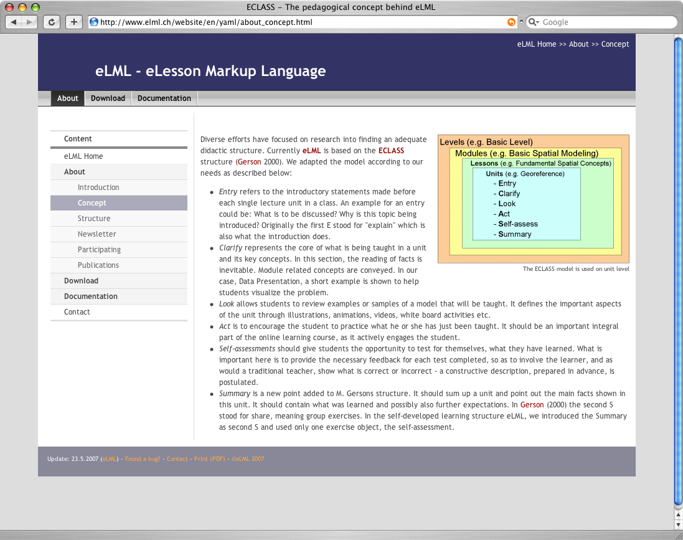Click the scrollbar down arrow
The image size is (683, 540).
point(678,524)
